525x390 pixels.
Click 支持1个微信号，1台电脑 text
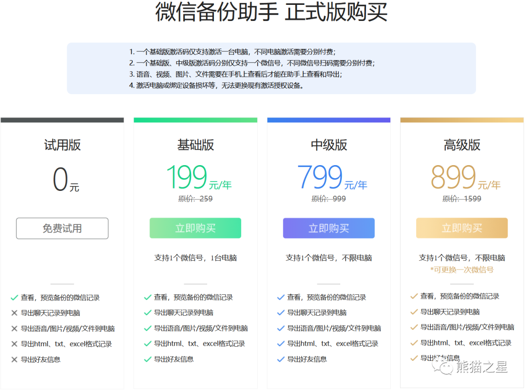[195, 258]
